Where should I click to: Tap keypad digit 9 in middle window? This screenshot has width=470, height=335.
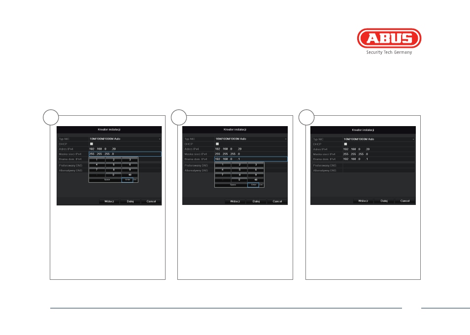[256, 175]
